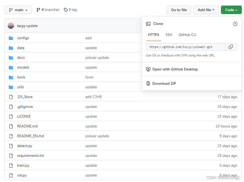Click the branch icon beside 4 branches
This screenshot has width=244, height=182.
[x=38, y=10]
